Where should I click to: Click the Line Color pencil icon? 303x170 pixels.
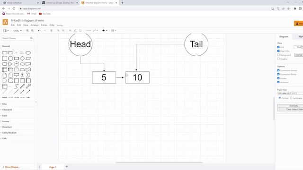click(75, 30)
